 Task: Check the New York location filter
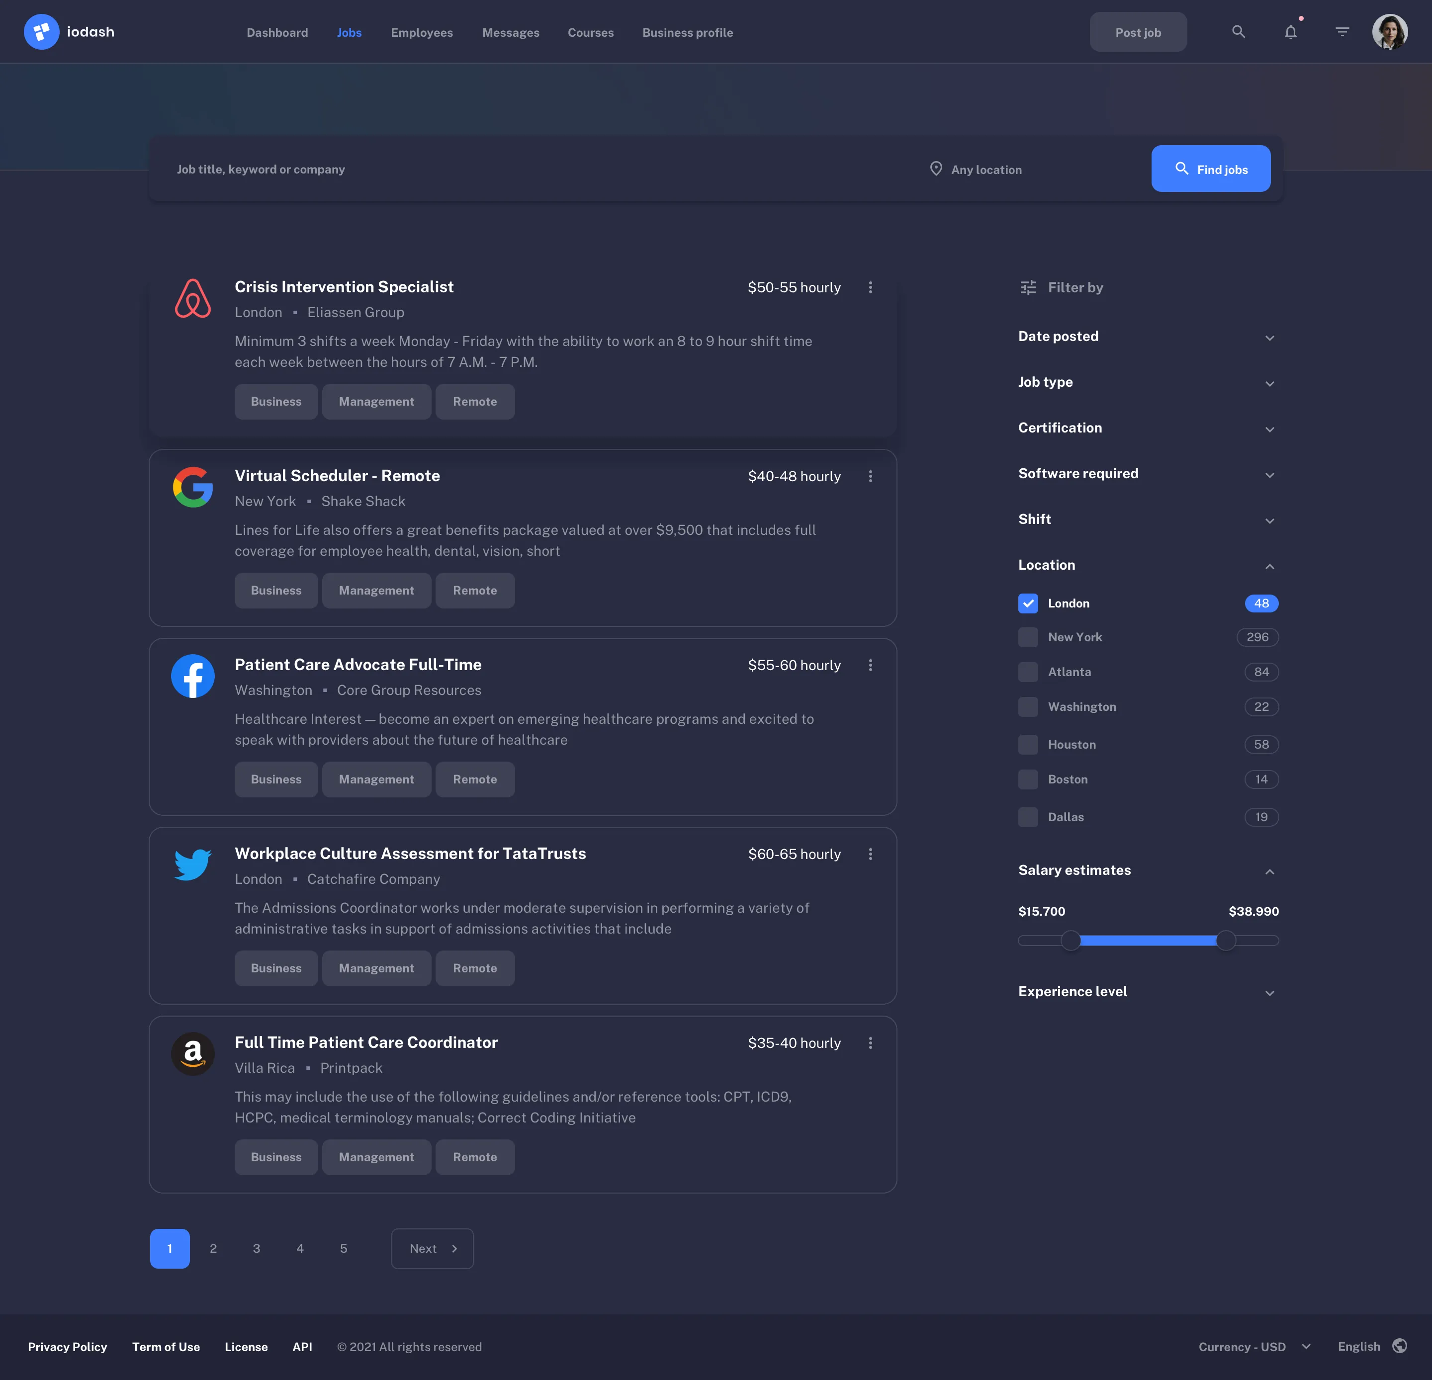click(x=1028, y=637)
